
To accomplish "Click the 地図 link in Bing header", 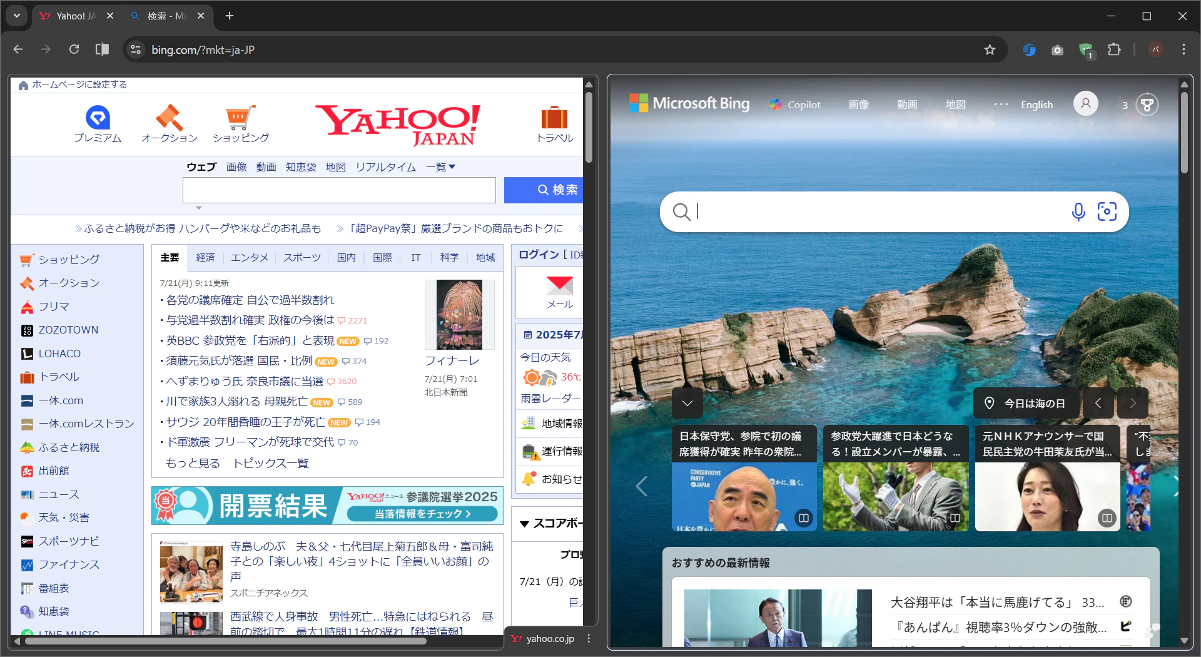I will (x=955, y=104).
